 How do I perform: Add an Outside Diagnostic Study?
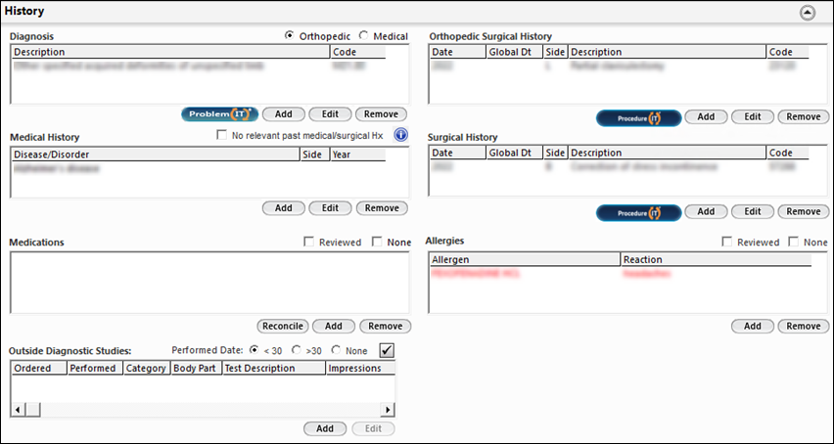pyautogui.click(x=325, y=428)
